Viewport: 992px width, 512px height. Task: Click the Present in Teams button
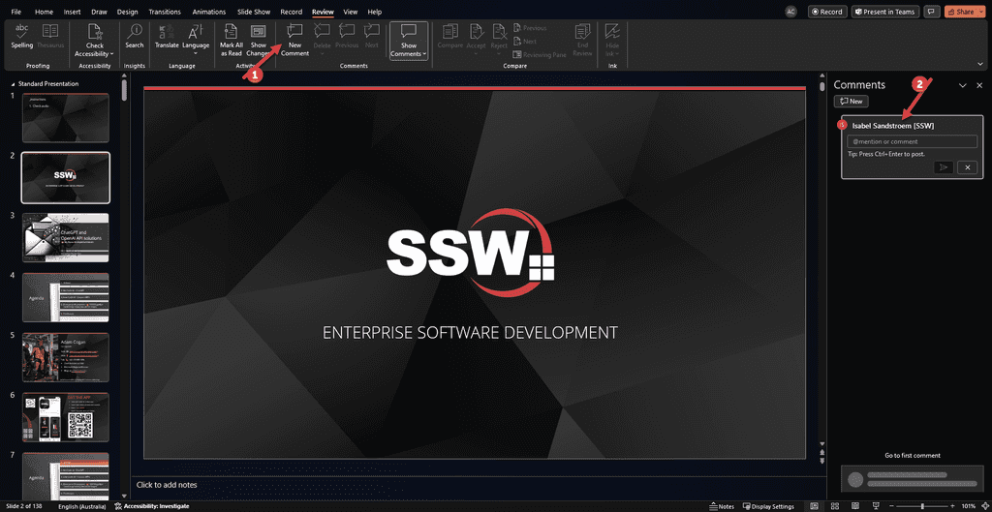[883, 12]
